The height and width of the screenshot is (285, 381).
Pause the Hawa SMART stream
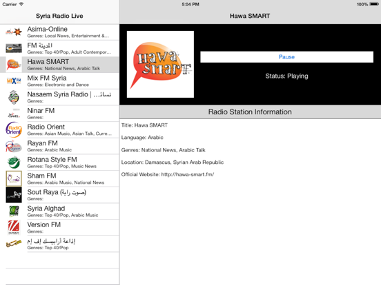pyautogui.click(x=286, y=56)
